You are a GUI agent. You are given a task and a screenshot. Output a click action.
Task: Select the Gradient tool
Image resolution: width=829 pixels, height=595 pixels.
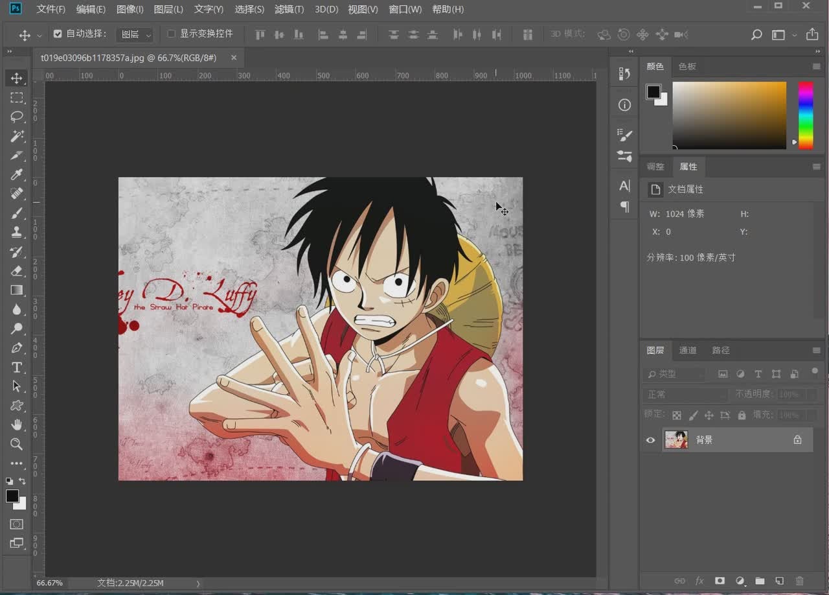(x=17, y=290)
